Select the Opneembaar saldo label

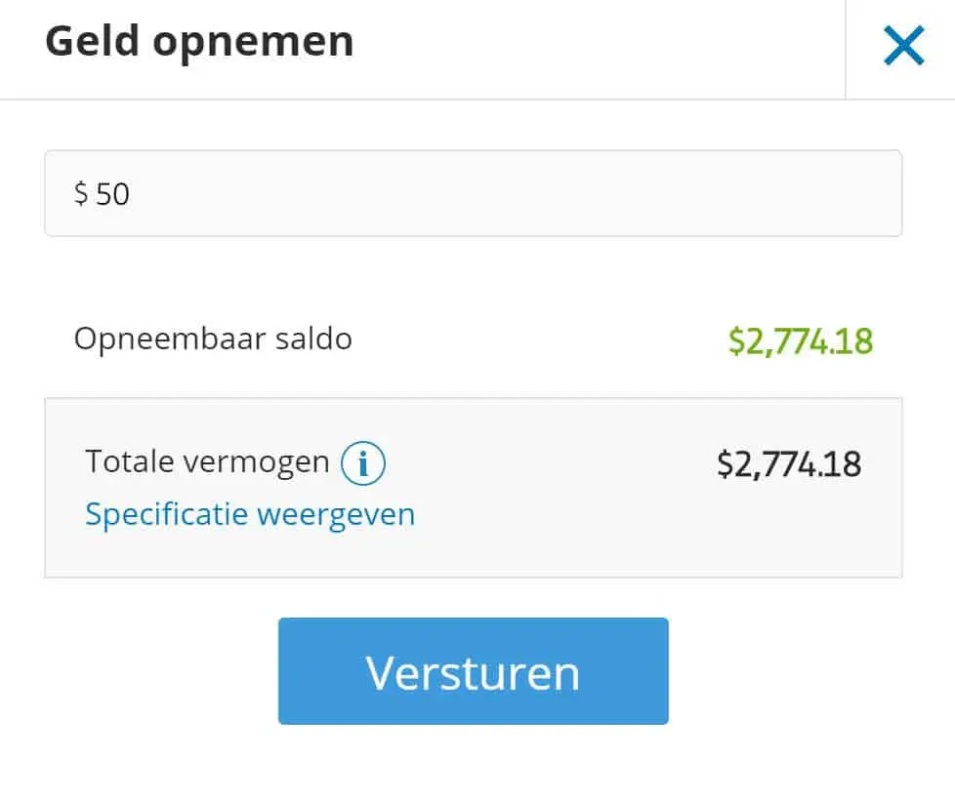coord(213,339)
